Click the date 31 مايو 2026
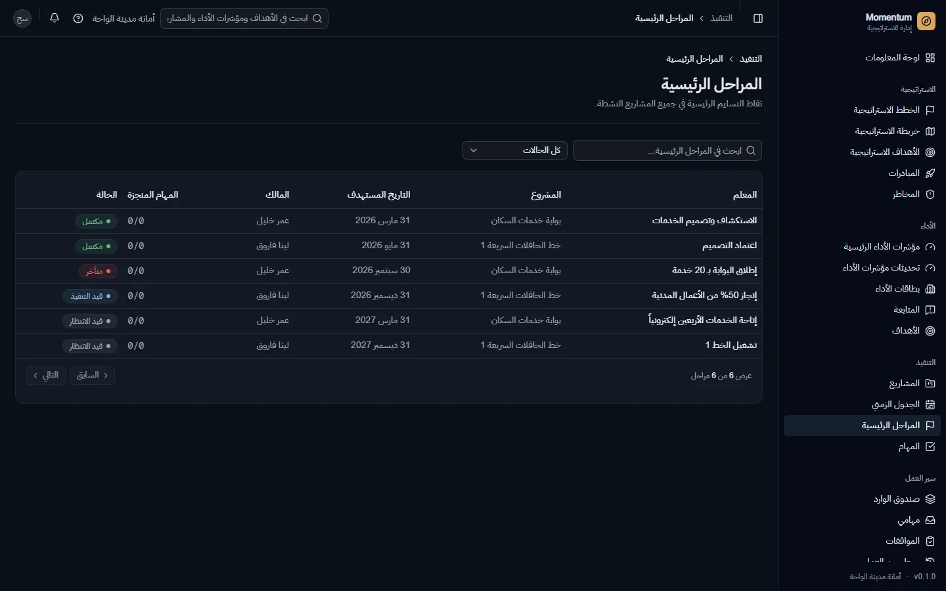This screenshot has width=946, height=591. click(386, 246)
